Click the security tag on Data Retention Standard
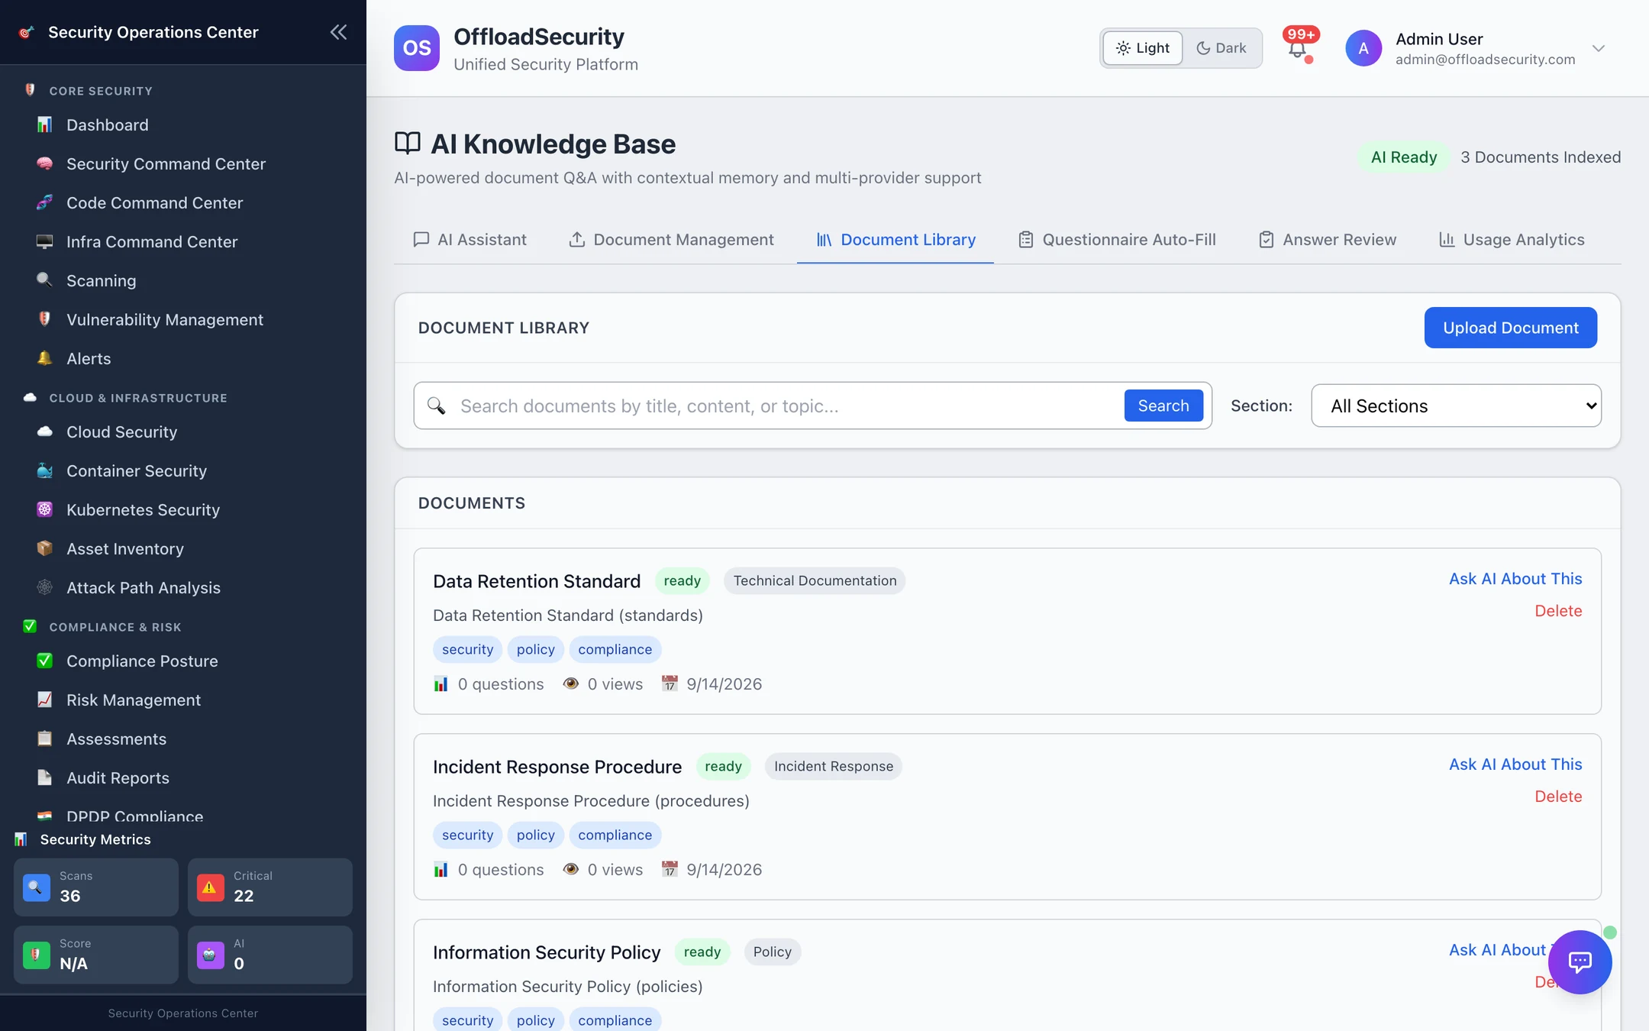1649x1031 pixels. pos(467,649)
